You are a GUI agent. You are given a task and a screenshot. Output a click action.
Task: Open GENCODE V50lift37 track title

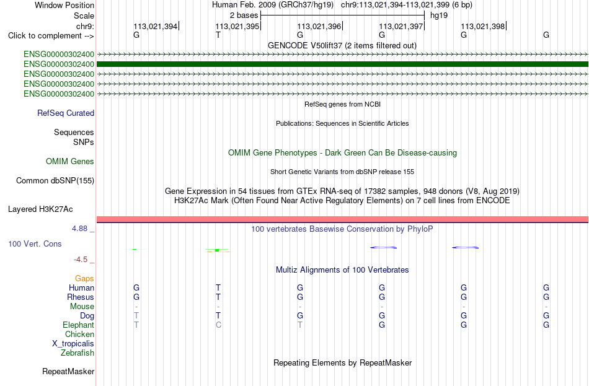342,45
